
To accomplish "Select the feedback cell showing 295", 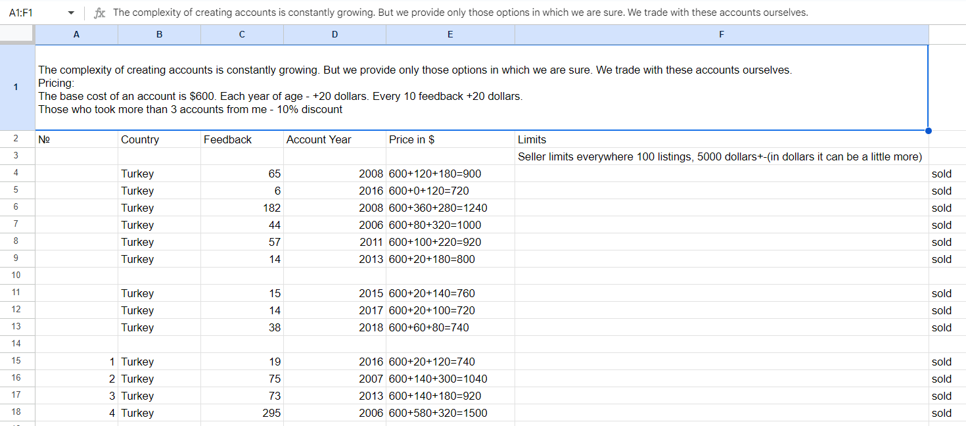I will (x=242, y=413).
